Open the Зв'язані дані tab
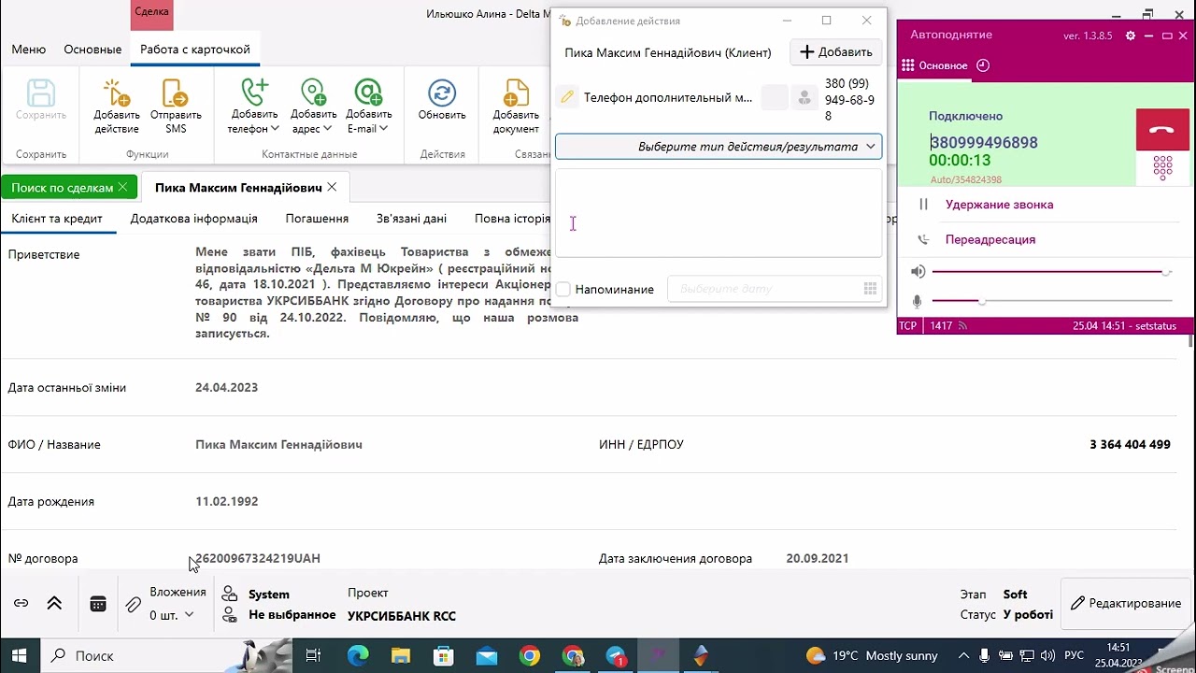 [411, 218]
